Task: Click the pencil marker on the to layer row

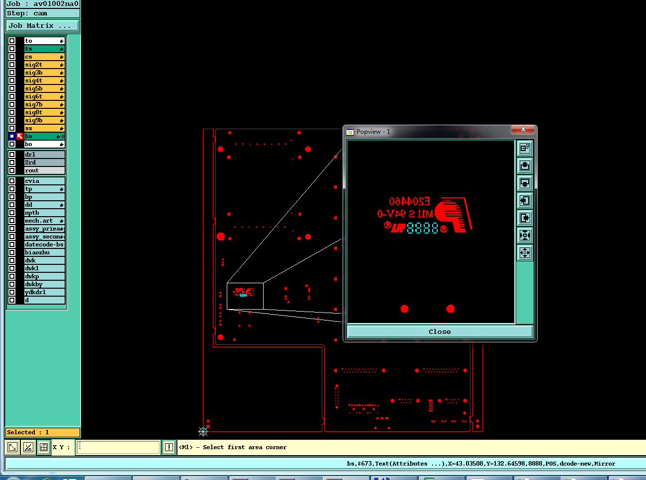Action: coord(62,41)
